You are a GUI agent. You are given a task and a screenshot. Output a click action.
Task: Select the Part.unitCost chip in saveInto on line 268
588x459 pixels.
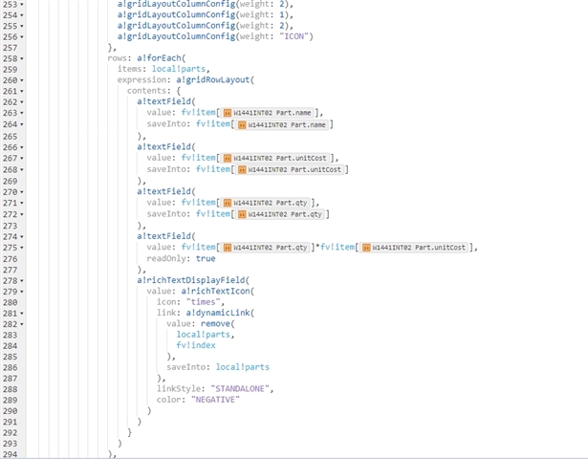coord(290,169)
